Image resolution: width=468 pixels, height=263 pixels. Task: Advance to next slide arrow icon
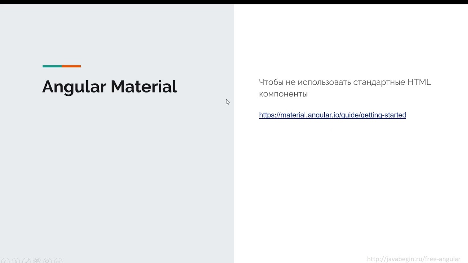click(x=16, y=261)
